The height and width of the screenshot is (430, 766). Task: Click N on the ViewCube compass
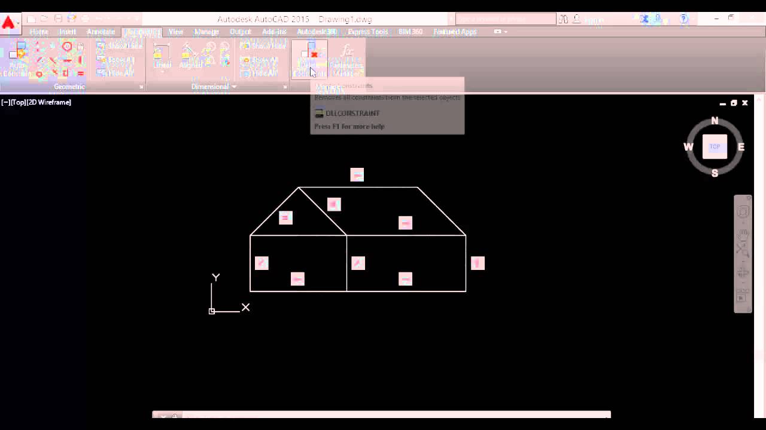715,121
